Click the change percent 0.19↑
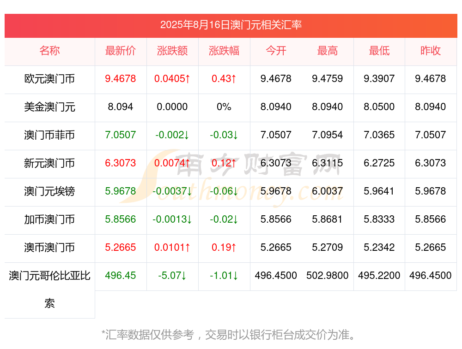The width and height of the screenshot is (462, 349). pos(224,247)
